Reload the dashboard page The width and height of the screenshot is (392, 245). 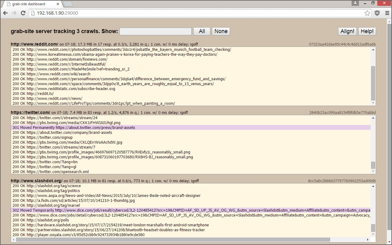point(23,13)
